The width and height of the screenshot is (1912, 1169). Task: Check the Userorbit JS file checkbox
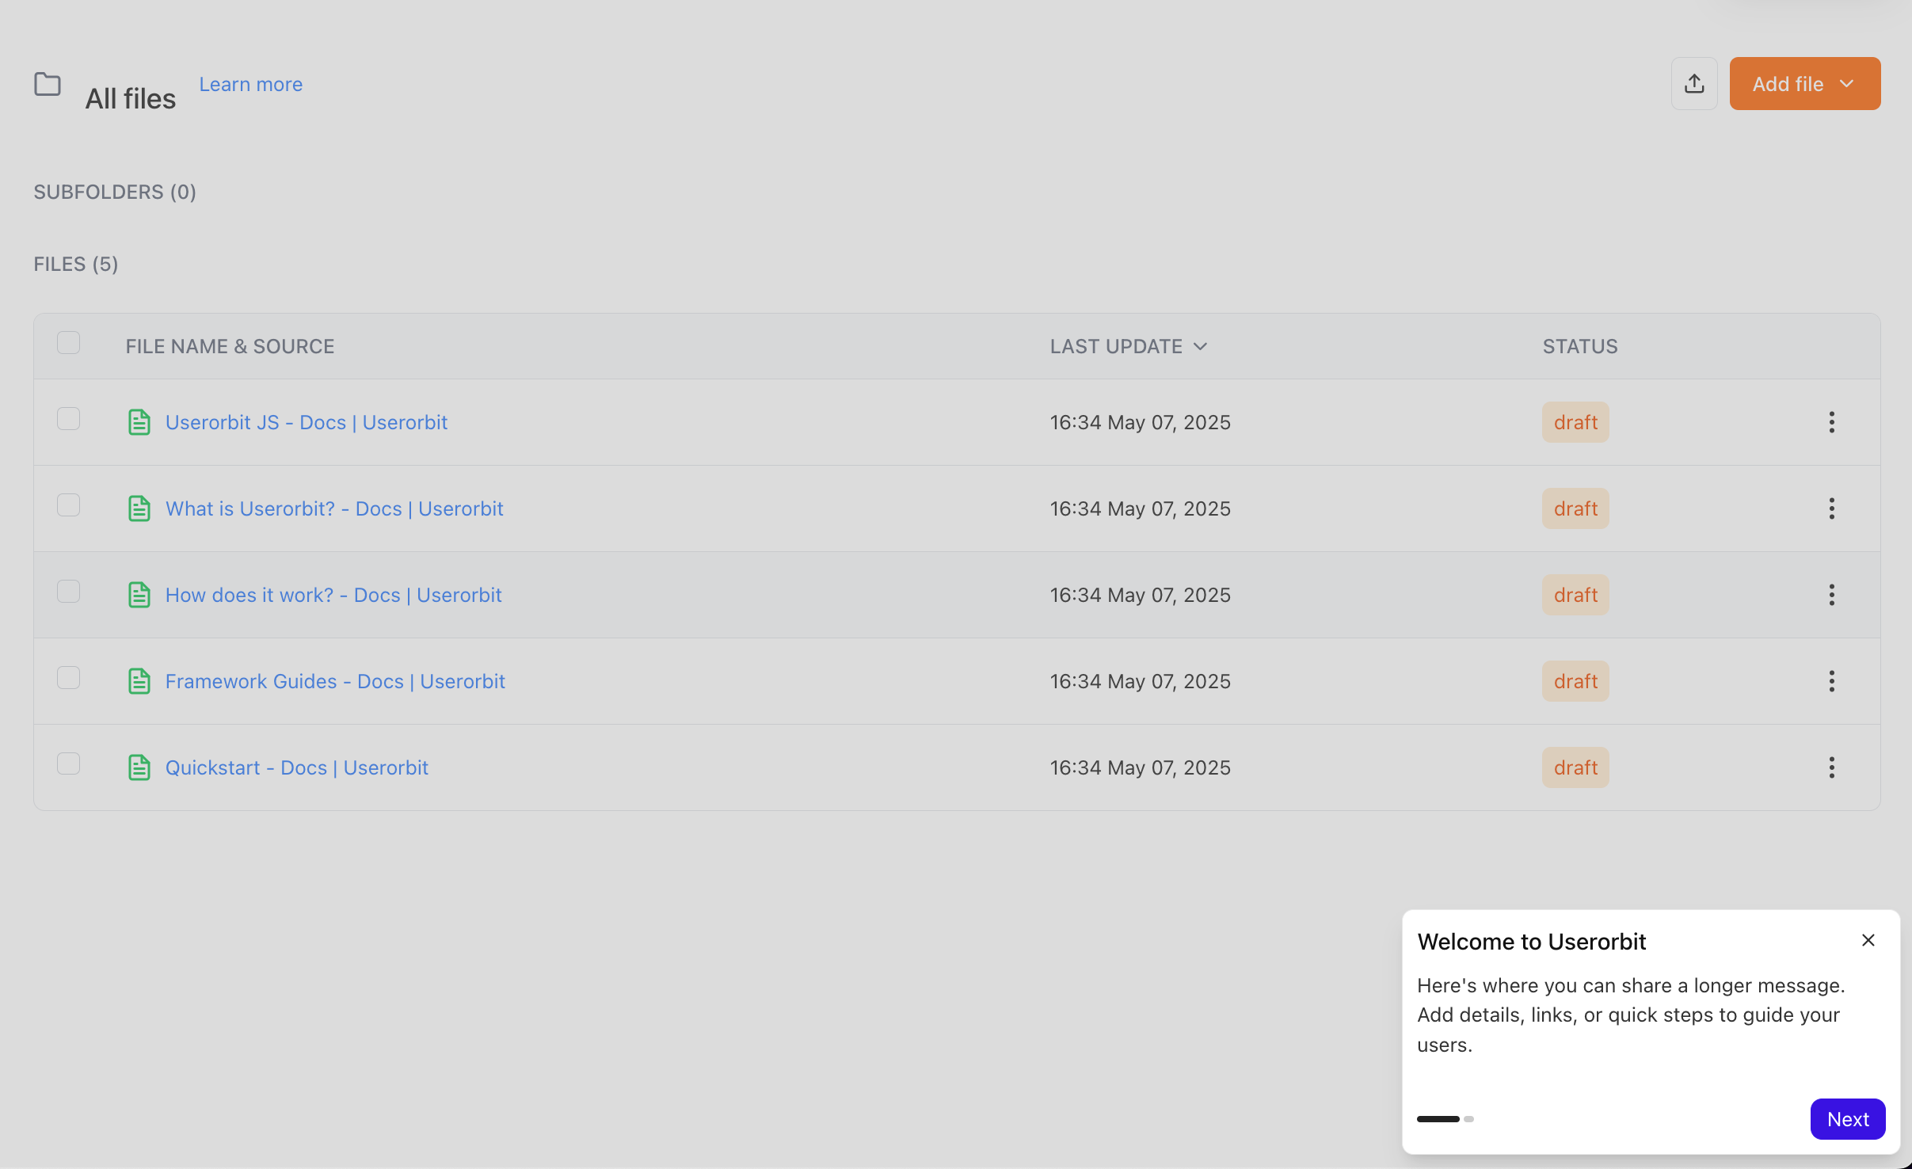[x=69, y=419]
